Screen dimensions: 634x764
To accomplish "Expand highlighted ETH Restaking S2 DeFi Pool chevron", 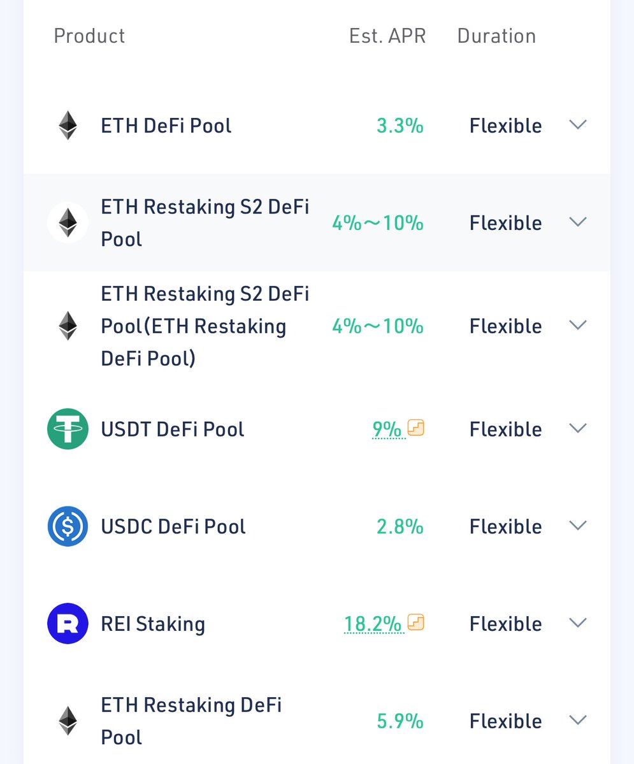I will point(578,222).
